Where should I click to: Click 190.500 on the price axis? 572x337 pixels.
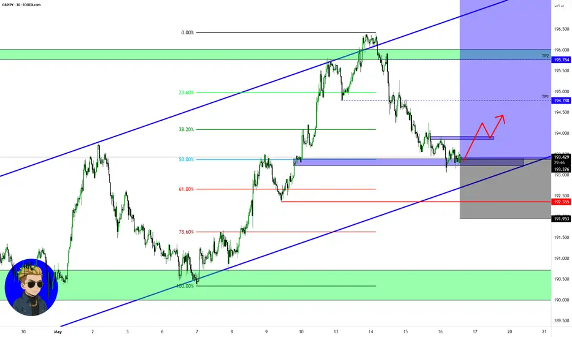562,279
